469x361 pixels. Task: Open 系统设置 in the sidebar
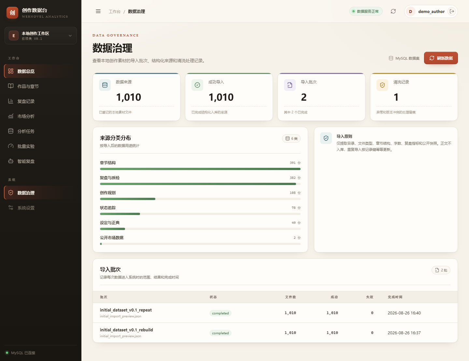click(41, 208)
